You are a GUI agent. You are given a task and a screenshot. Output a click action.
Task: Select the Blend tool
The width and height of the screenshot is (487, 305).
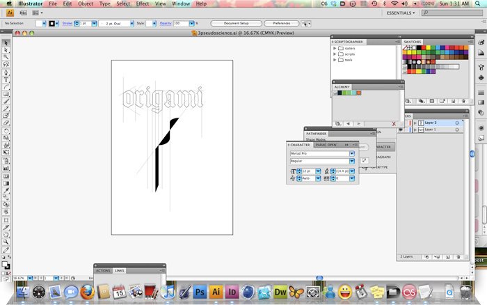click(6, 198)
